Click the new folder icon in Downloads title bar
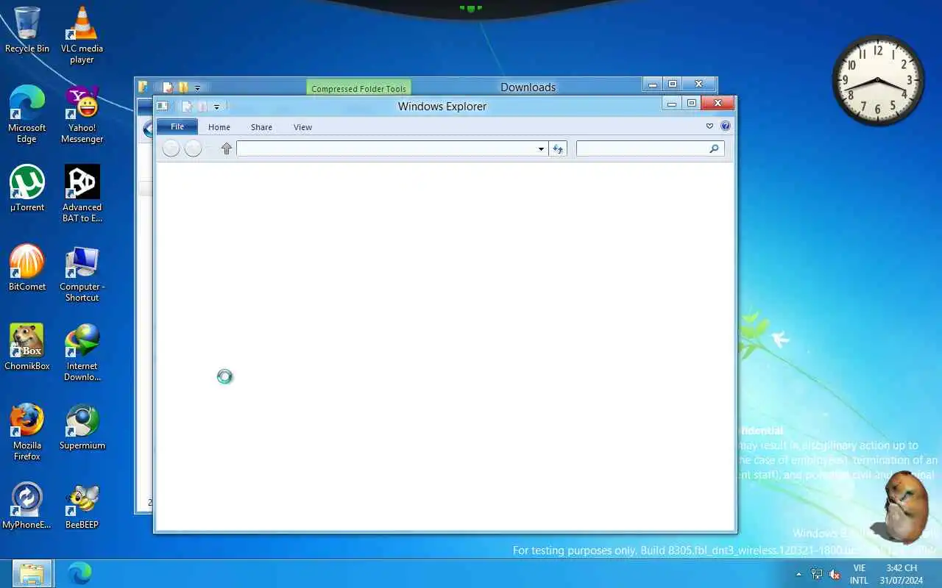 click(x=183, y=87)
